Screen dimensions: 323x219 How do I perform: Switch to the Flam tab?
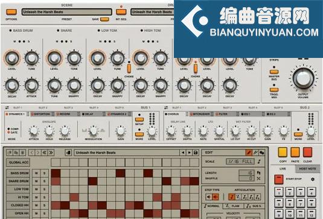tap(233, 206)
